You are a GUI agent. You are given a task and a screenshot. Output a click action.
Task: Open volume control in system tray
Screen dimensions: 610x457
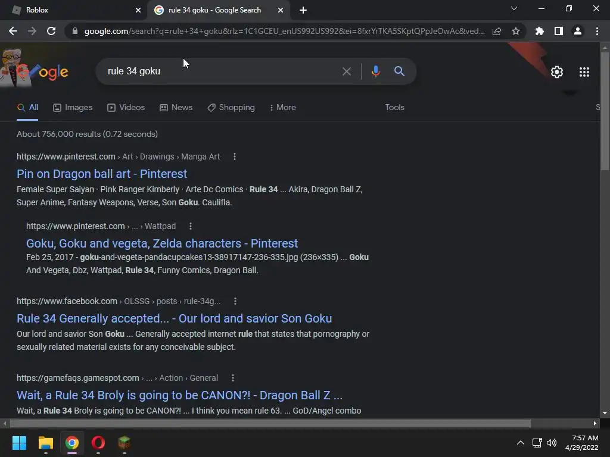tap(552, 443)
